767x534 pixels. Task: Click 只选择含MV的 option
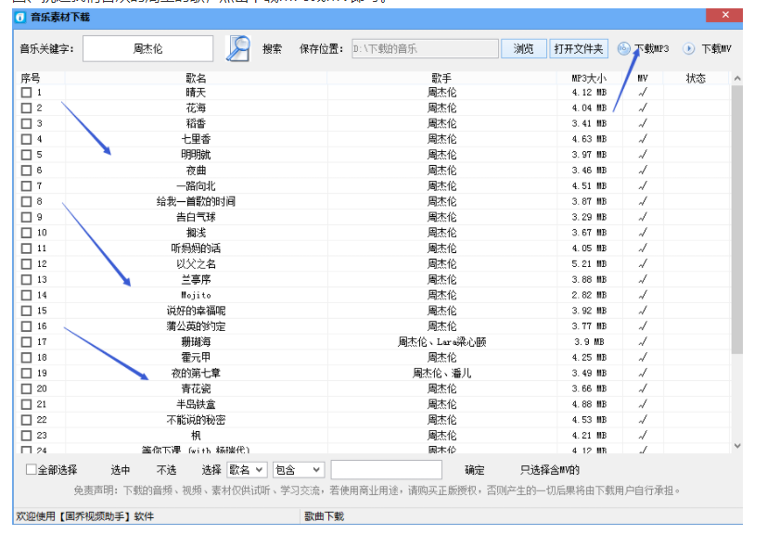pyautogui.click(x=550, y=470)
